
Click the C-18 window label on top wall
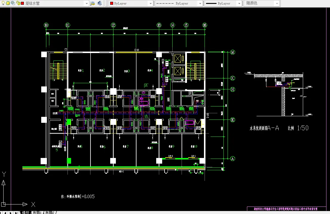[137, 50]
